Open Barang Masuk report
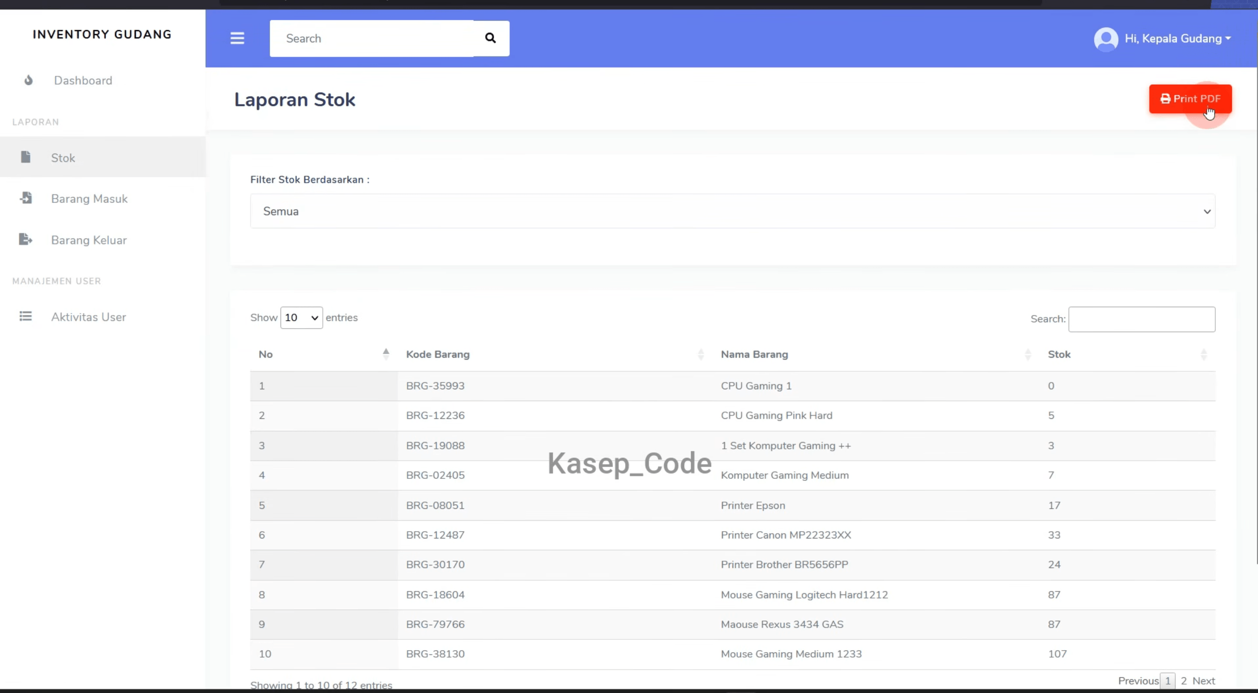 [x=102, y=199]
